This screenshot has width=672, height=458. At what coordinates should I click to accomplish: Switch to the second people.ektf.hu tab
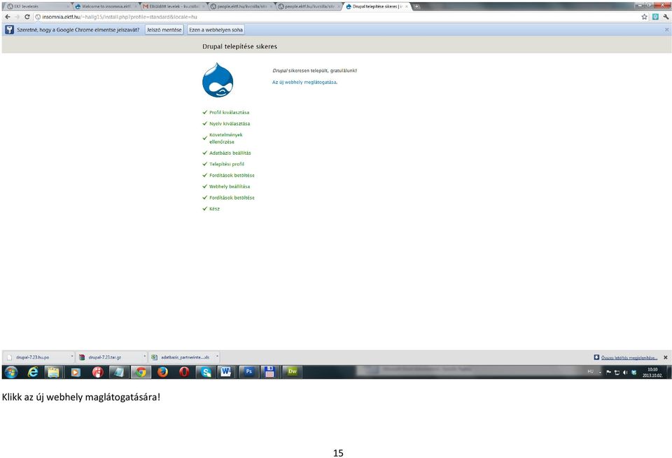click(309, 6)
